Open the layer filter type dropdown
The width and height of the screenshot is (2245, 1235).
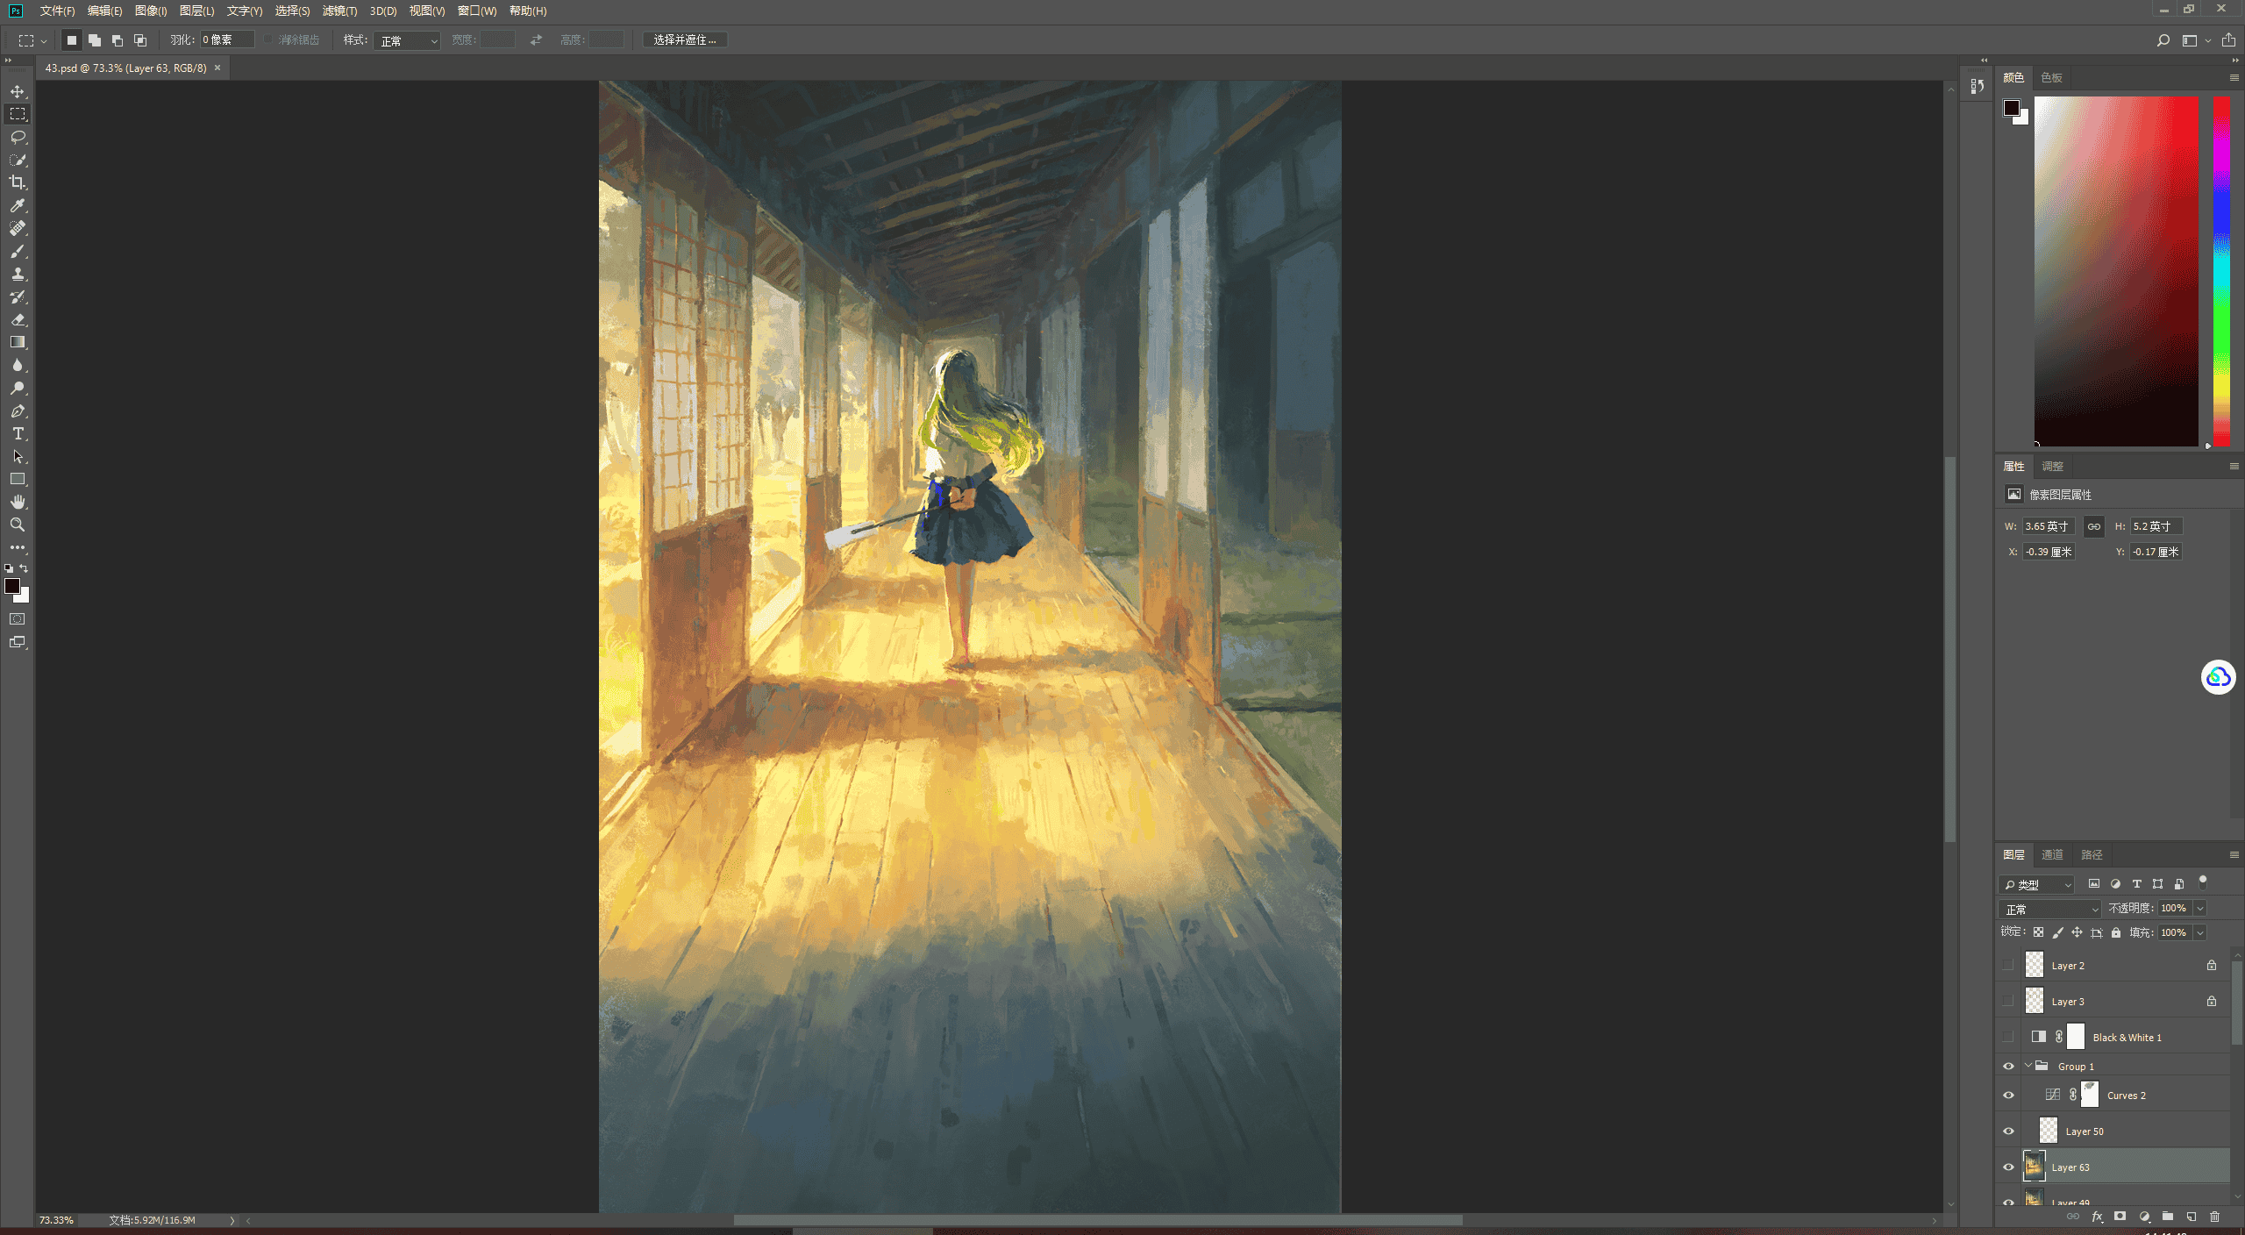coord(2037,884)
